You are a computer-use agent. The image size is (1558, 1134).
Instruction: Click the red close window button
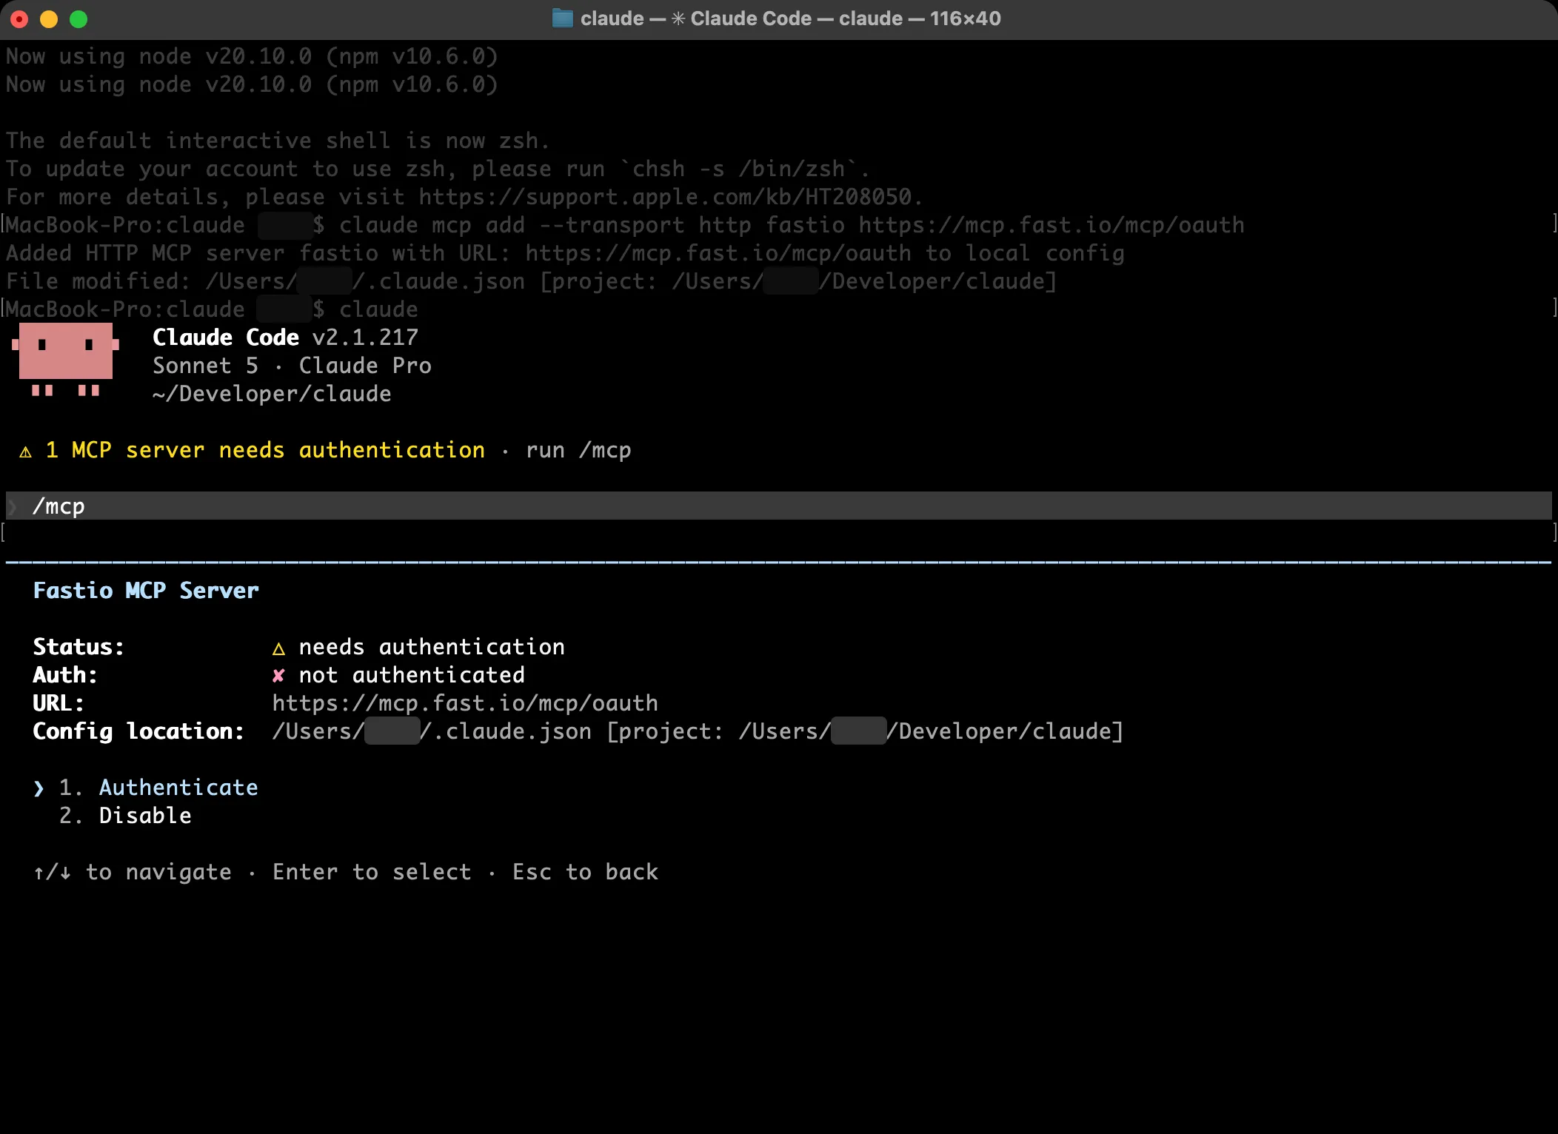coord(19,19)
